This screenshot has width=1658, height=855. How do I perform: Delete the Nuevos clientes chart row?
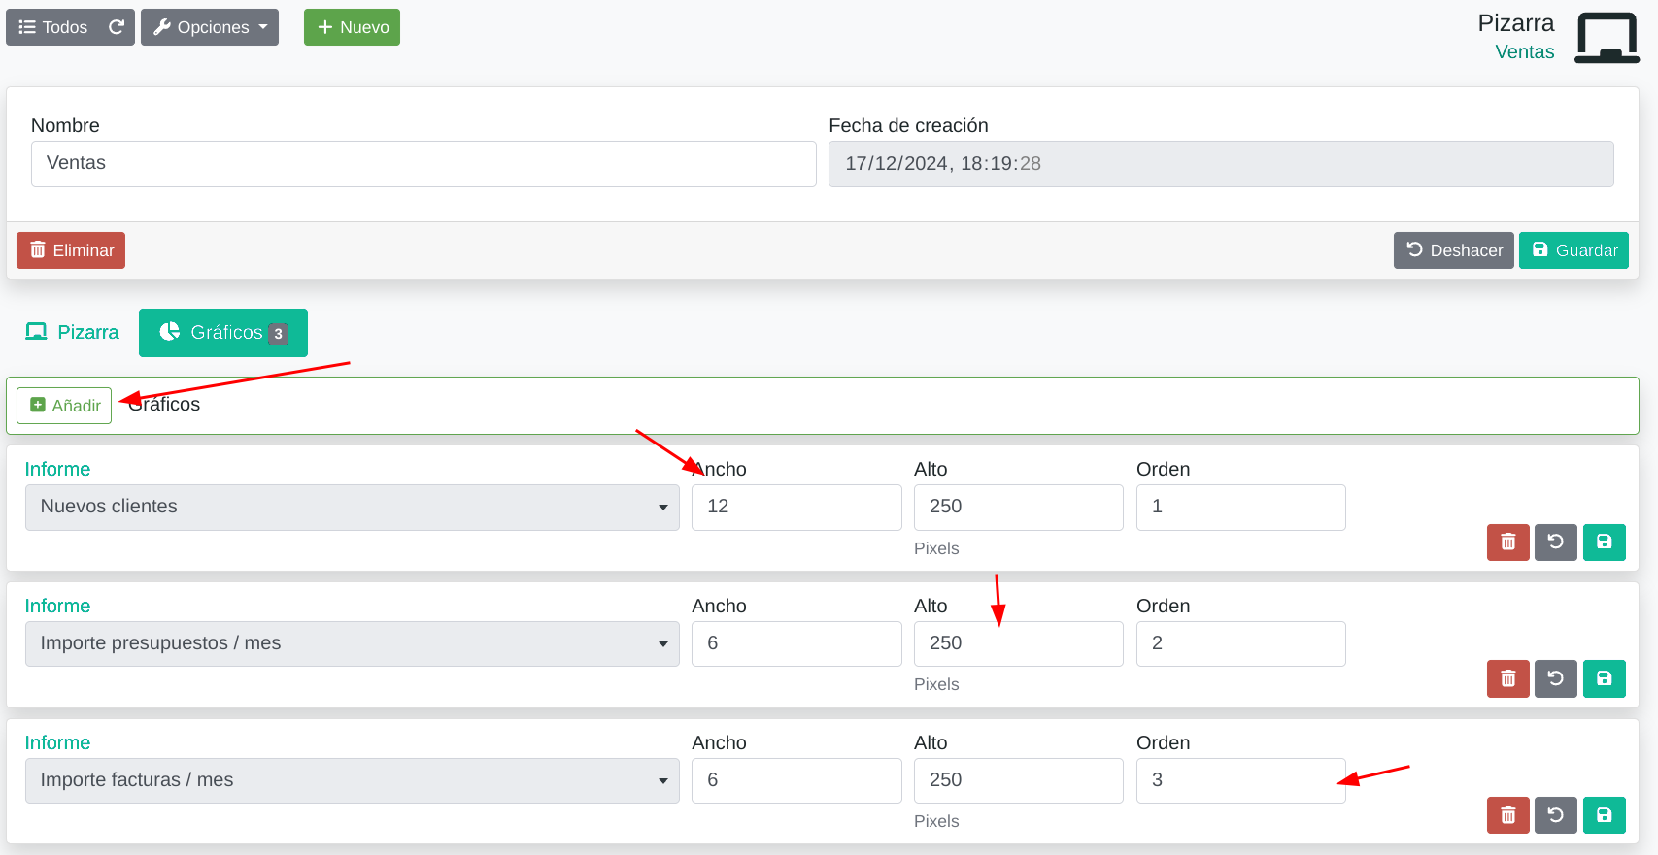click(1507, 543)
